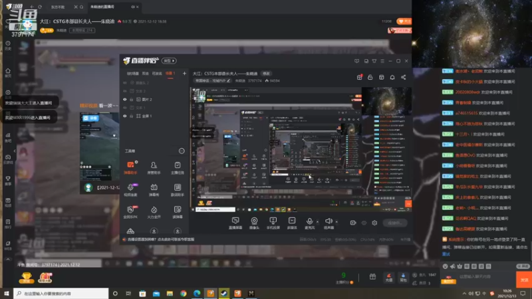Open the companion settings gear icon
Viewport: 532px width, 299px height.
click(374, 223)
